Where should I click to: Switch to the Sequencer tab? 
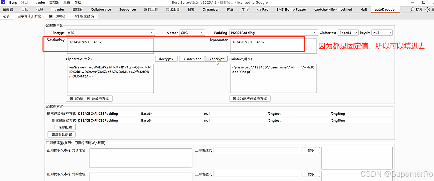pos(128,10)
